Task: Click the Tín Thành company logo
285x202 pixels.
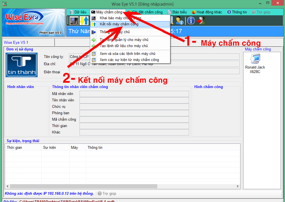Action: pos(21,65)
